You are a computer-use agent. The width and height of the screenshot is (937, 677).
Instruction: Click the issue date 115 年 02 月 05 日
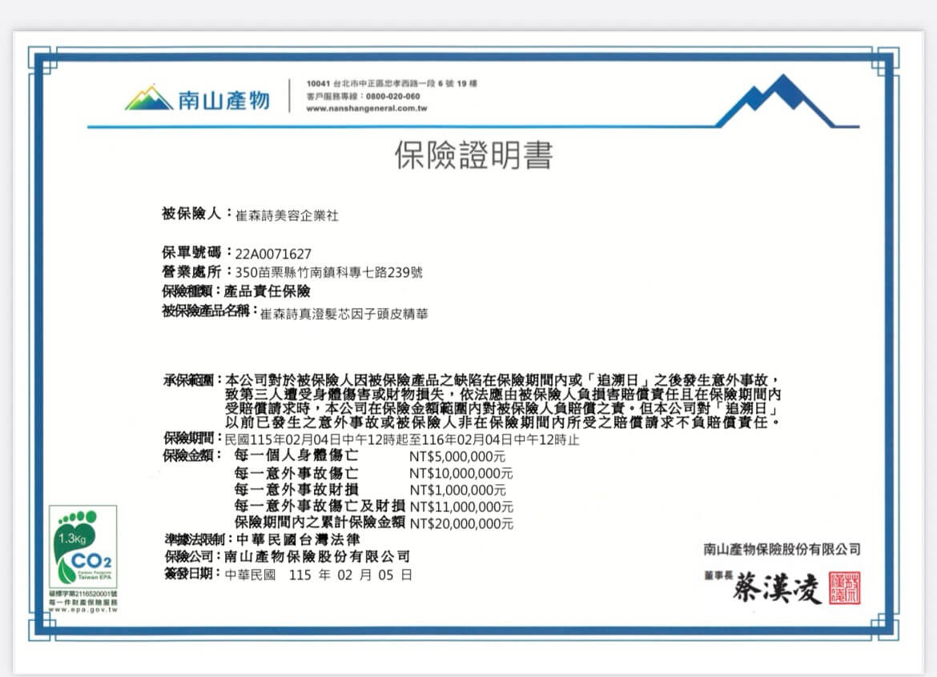pyautogui.click(x=350, y=575)
